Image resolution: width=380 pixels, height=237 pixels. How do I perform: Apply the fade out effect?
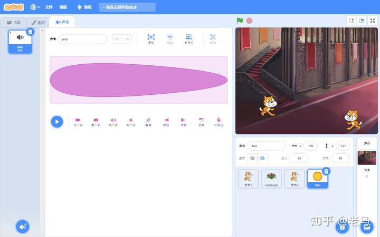(x=184, y=122)
